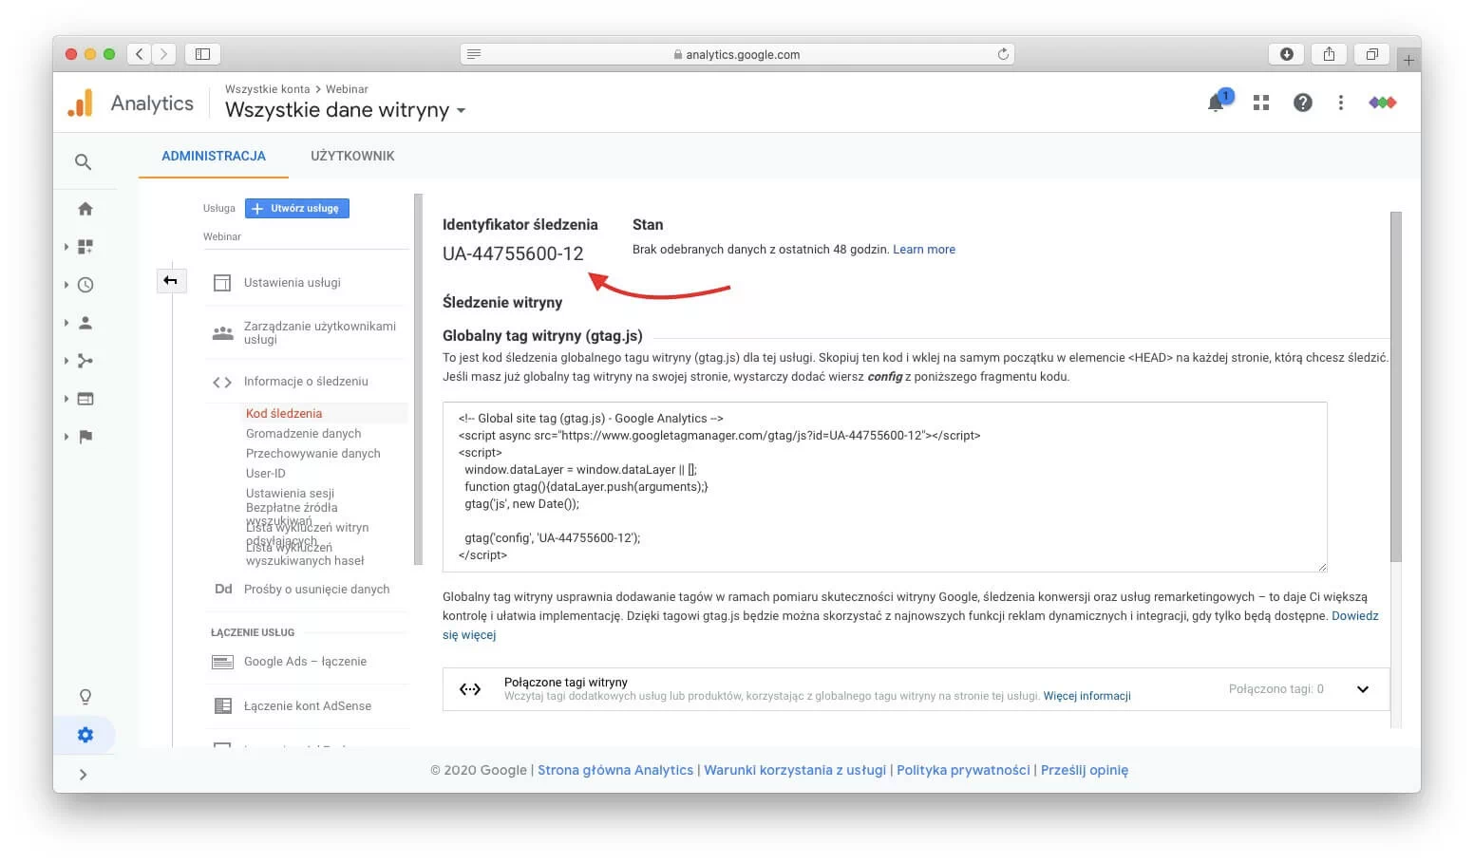Click Learn more link

click(x=924, y=250)
